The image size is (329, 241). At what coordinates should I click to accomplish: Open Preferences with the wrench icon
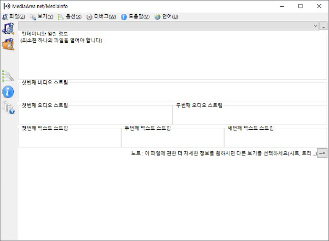point(8,76)
